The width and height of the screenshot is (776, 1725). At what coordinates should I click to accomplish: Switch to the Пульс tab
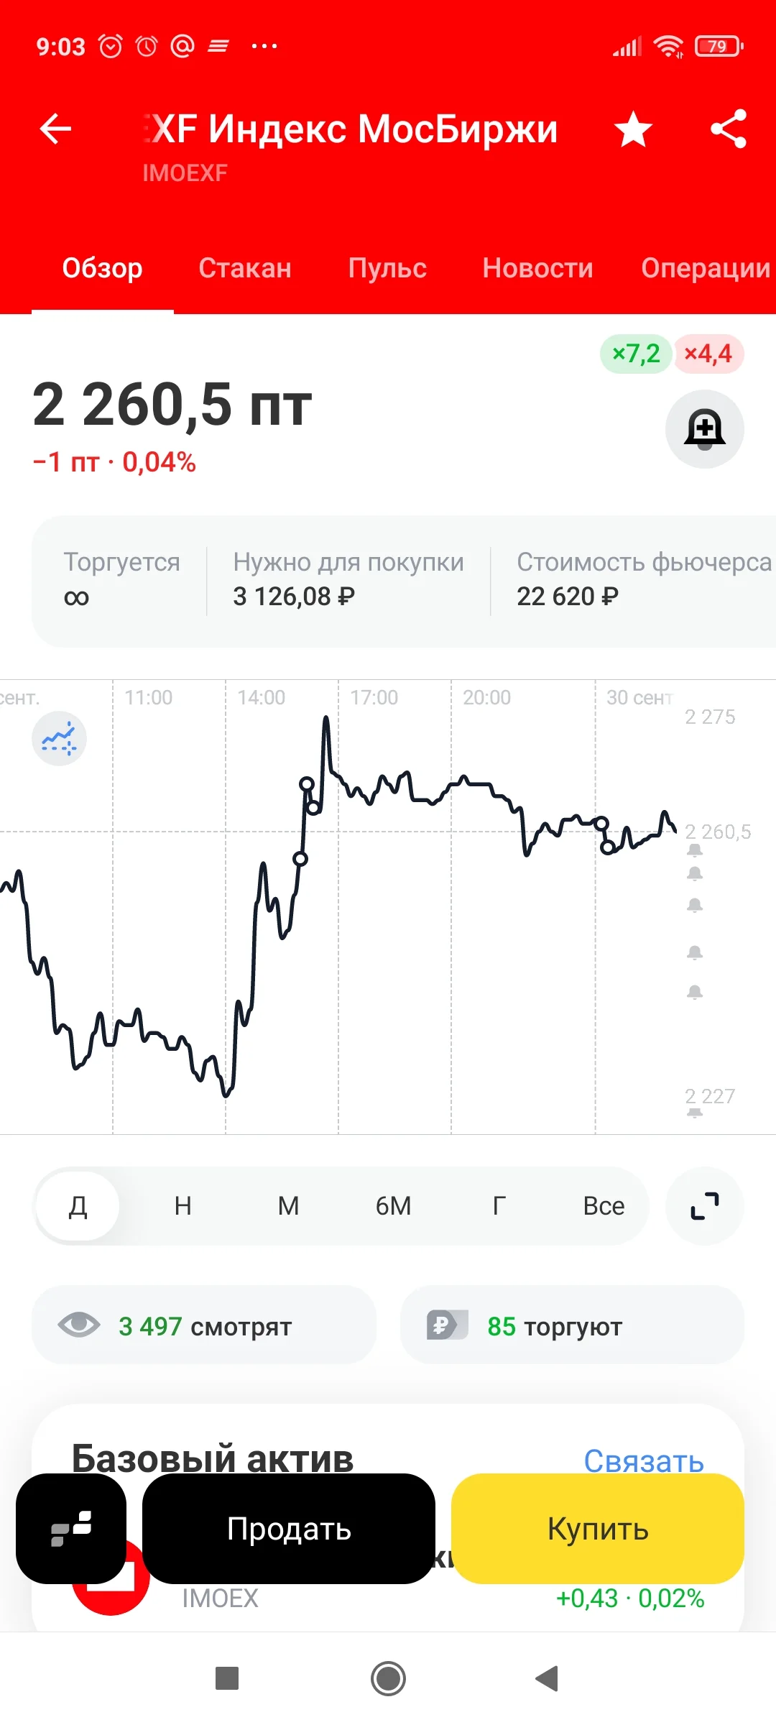[387, 268]
